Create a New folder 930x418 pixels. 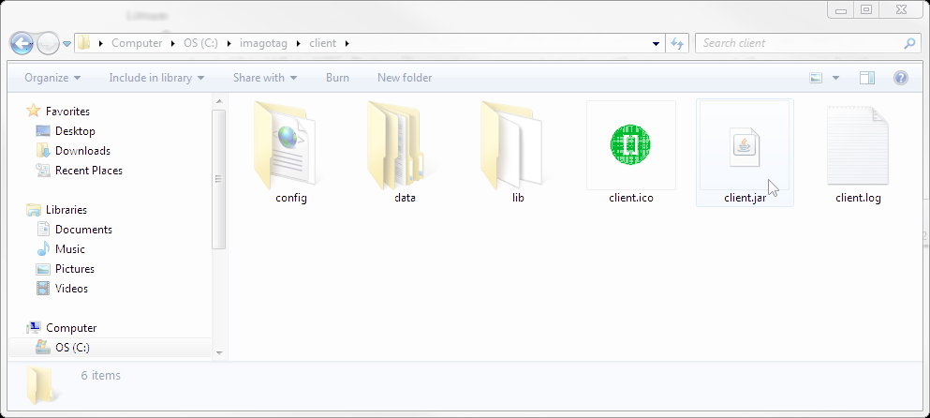(x=405, y=78)
